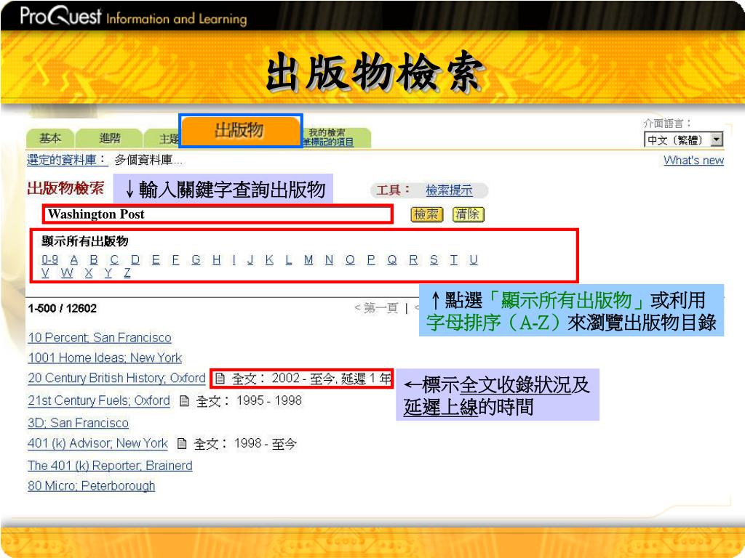Click full-text icon beside 20 Century British History
The image size is (745, 558).
220,379
